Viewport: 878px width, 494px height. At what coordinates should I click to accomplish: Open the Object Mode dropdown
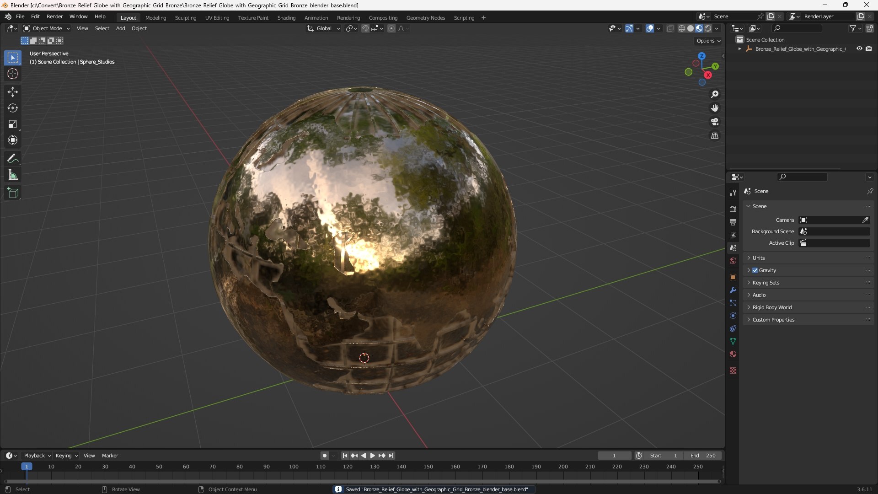click(47, 28)
